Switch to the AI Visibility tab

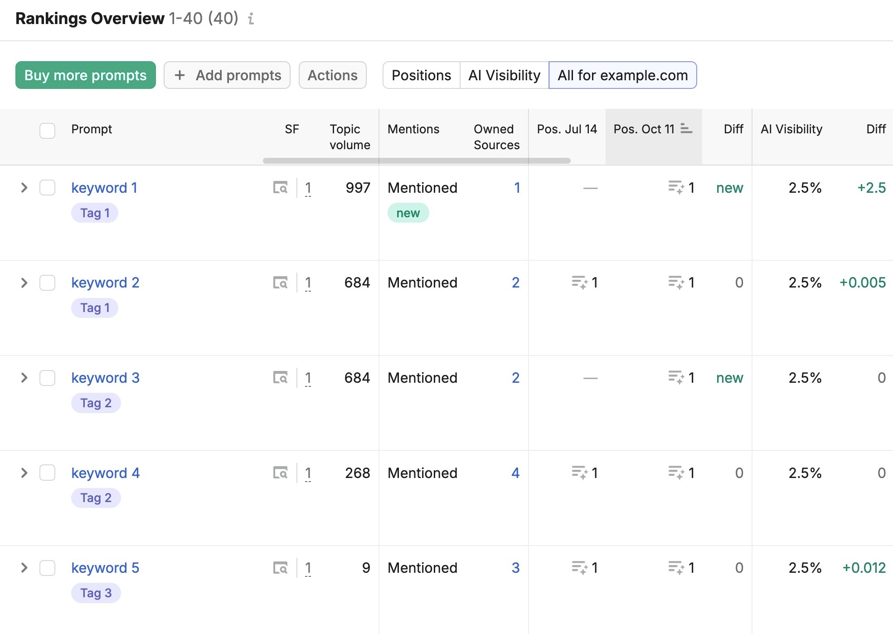505,75
